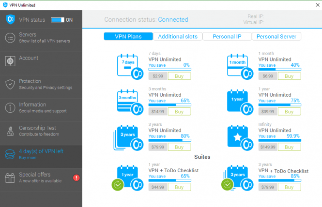Open the Account sidebar entry
The width and height of the screenshot is (322, 207).
coord(41,63)
